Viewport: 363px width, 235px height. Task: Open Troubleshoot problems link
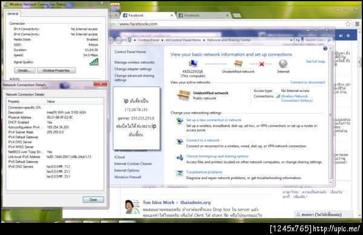204,172
